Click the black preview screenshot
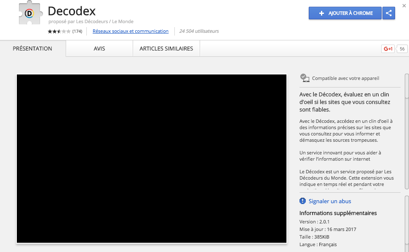409x252 pixels. (x=152, y=159)
